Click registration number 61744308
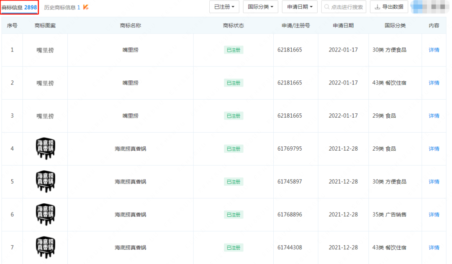Screen dimensions: 452x264 (290, 248)
